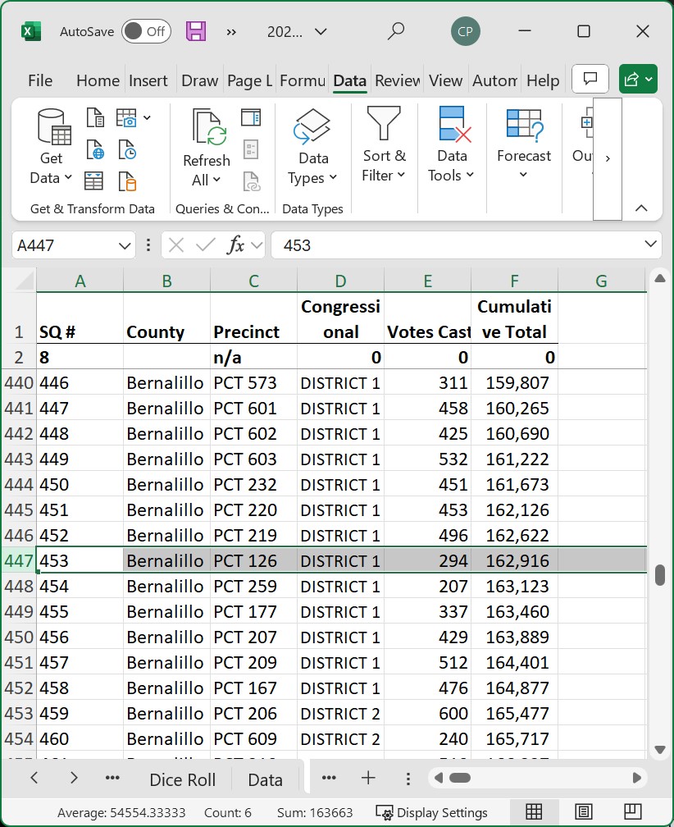The image size is (674, 827).
Task: Toggle the AutoSave switch
Action: (x=146, y=32)
